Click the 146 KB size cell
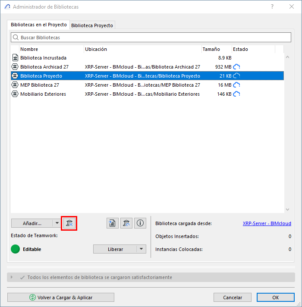This screenshot has height=307, width=302. 224,94
